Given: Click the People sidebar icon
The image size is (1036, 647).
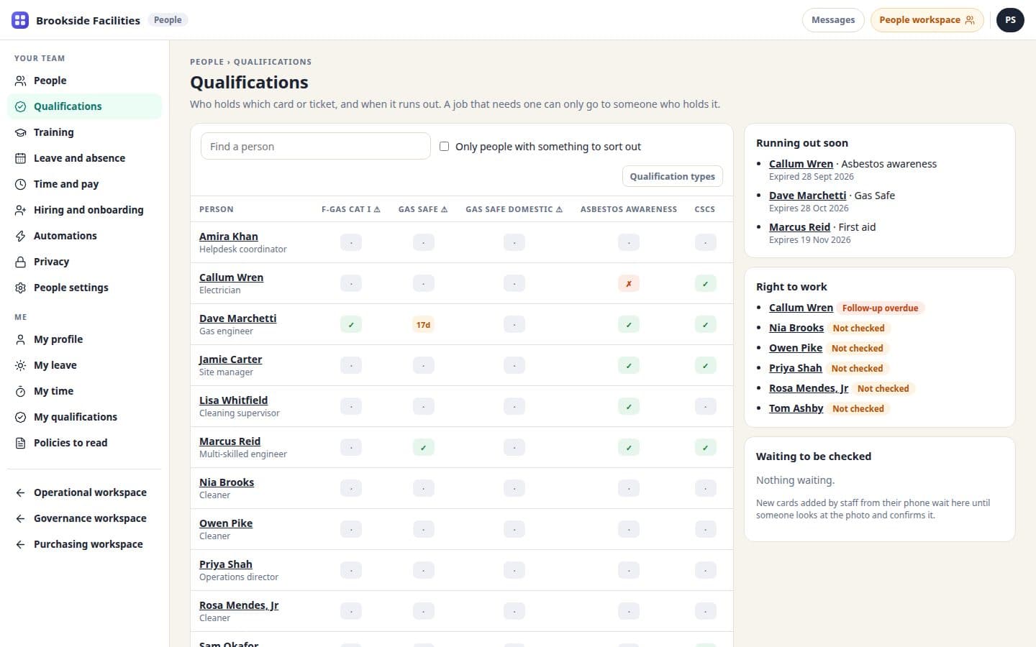Looking at the screenshot, I should pyautogui.click(x=21, y=81).
